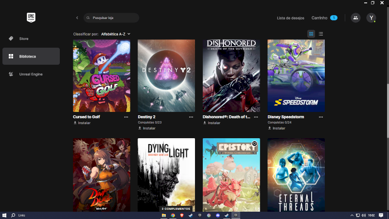
Task: Open Brave browser from the taskbar
Action: tap(182, 215)
